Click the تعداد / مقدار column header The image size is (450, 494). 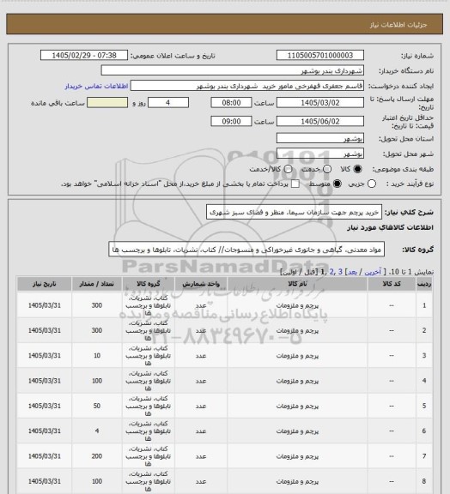coord(96,284)
